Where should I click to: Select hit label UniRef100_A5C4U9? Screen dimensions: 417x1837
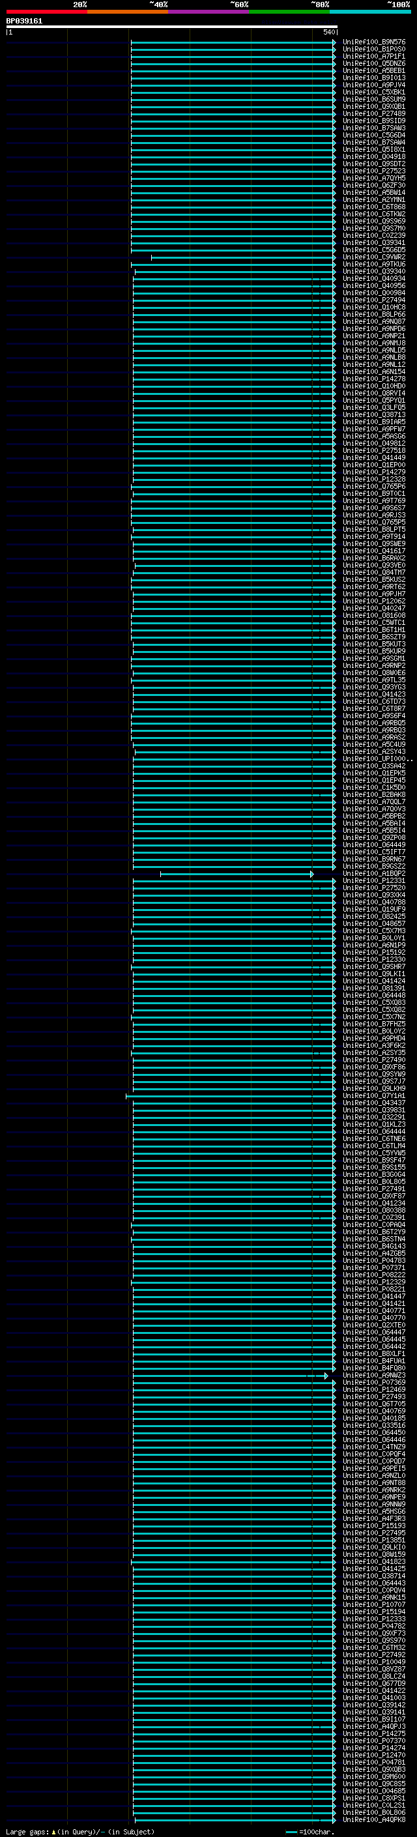[374, 744]
